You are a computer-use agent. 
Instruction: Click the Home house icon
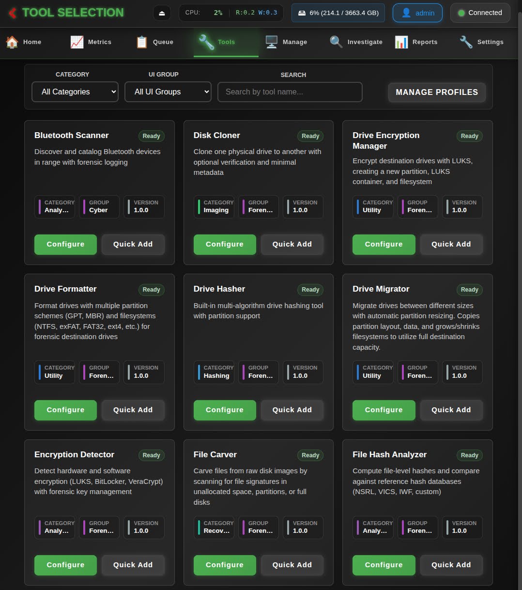click(12, 42)
